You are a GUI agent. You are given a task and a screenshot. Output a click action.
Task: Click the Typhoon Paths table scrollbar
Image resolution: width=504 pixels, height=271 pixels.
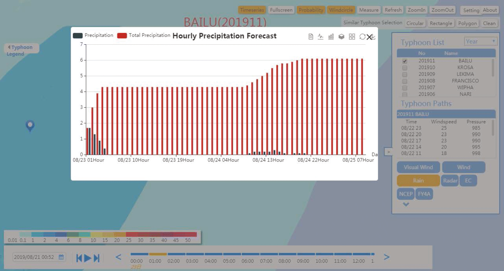(x=493, y=127)
